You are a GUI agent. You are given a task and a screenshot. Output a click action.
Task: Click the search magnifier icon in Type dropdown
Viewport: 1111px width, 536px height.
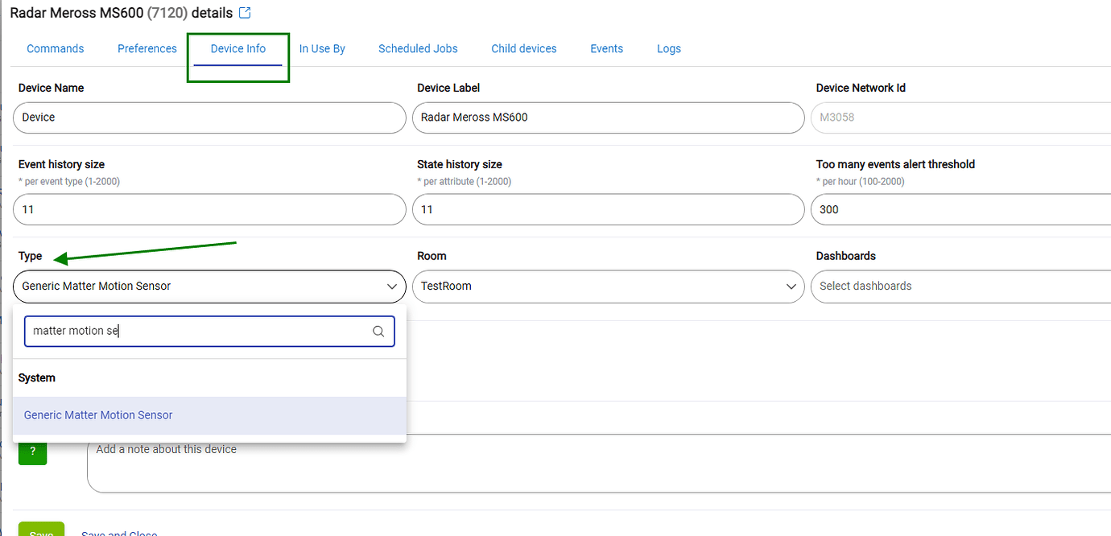pos(378,332)
